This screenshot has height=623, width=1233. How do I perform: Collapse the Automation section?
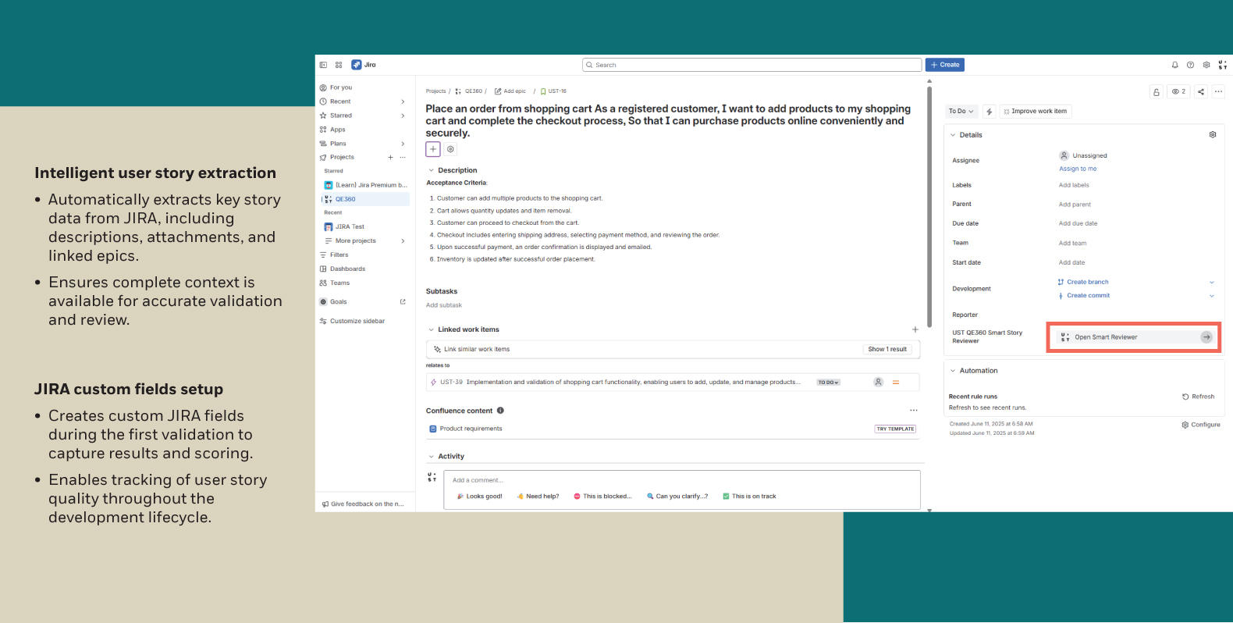[953, 371]
